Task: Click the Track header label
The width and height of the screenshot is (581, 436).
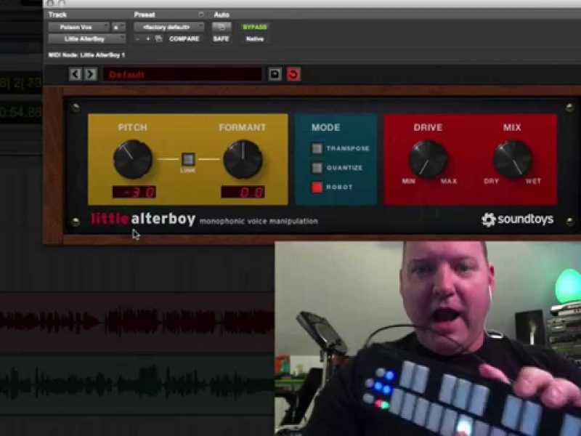Action: click(x=57, y=15)
